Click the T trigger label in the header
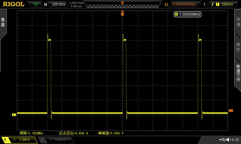Screen dimensions: 241x144 tap(205, 4)
